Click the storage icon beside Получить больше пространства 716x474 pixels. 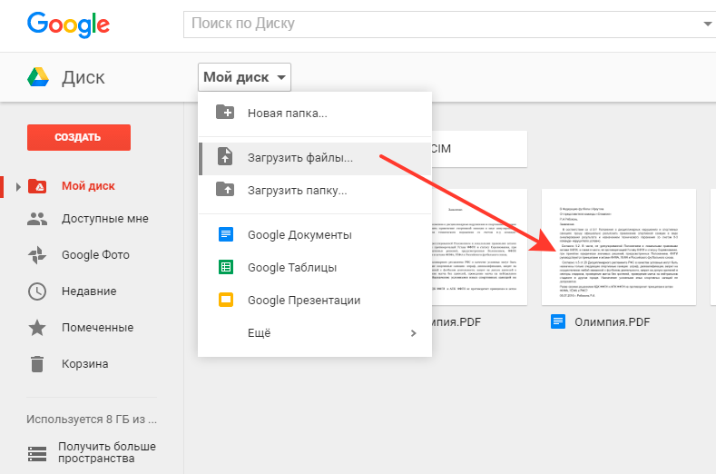37,454
